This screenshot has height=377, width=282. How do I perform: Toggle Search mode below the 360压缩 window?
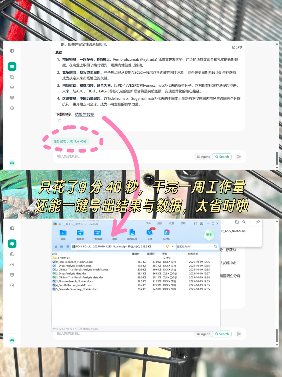pos(222,334)
